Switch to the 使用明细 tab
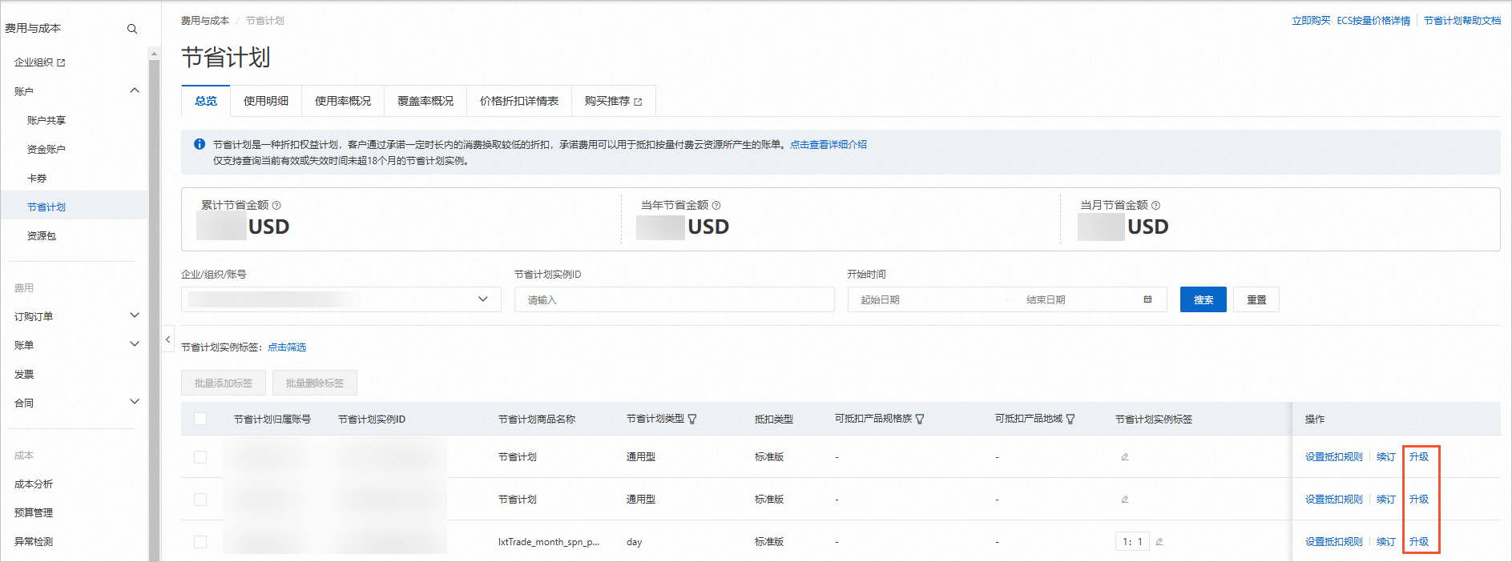This screenshot has width=1512, height=562. coord(266,101)
